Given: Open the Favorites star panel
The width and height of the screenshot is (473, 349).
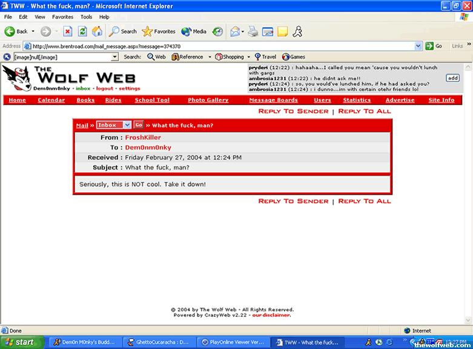Looking at the screenshot, I should [159, 32].
